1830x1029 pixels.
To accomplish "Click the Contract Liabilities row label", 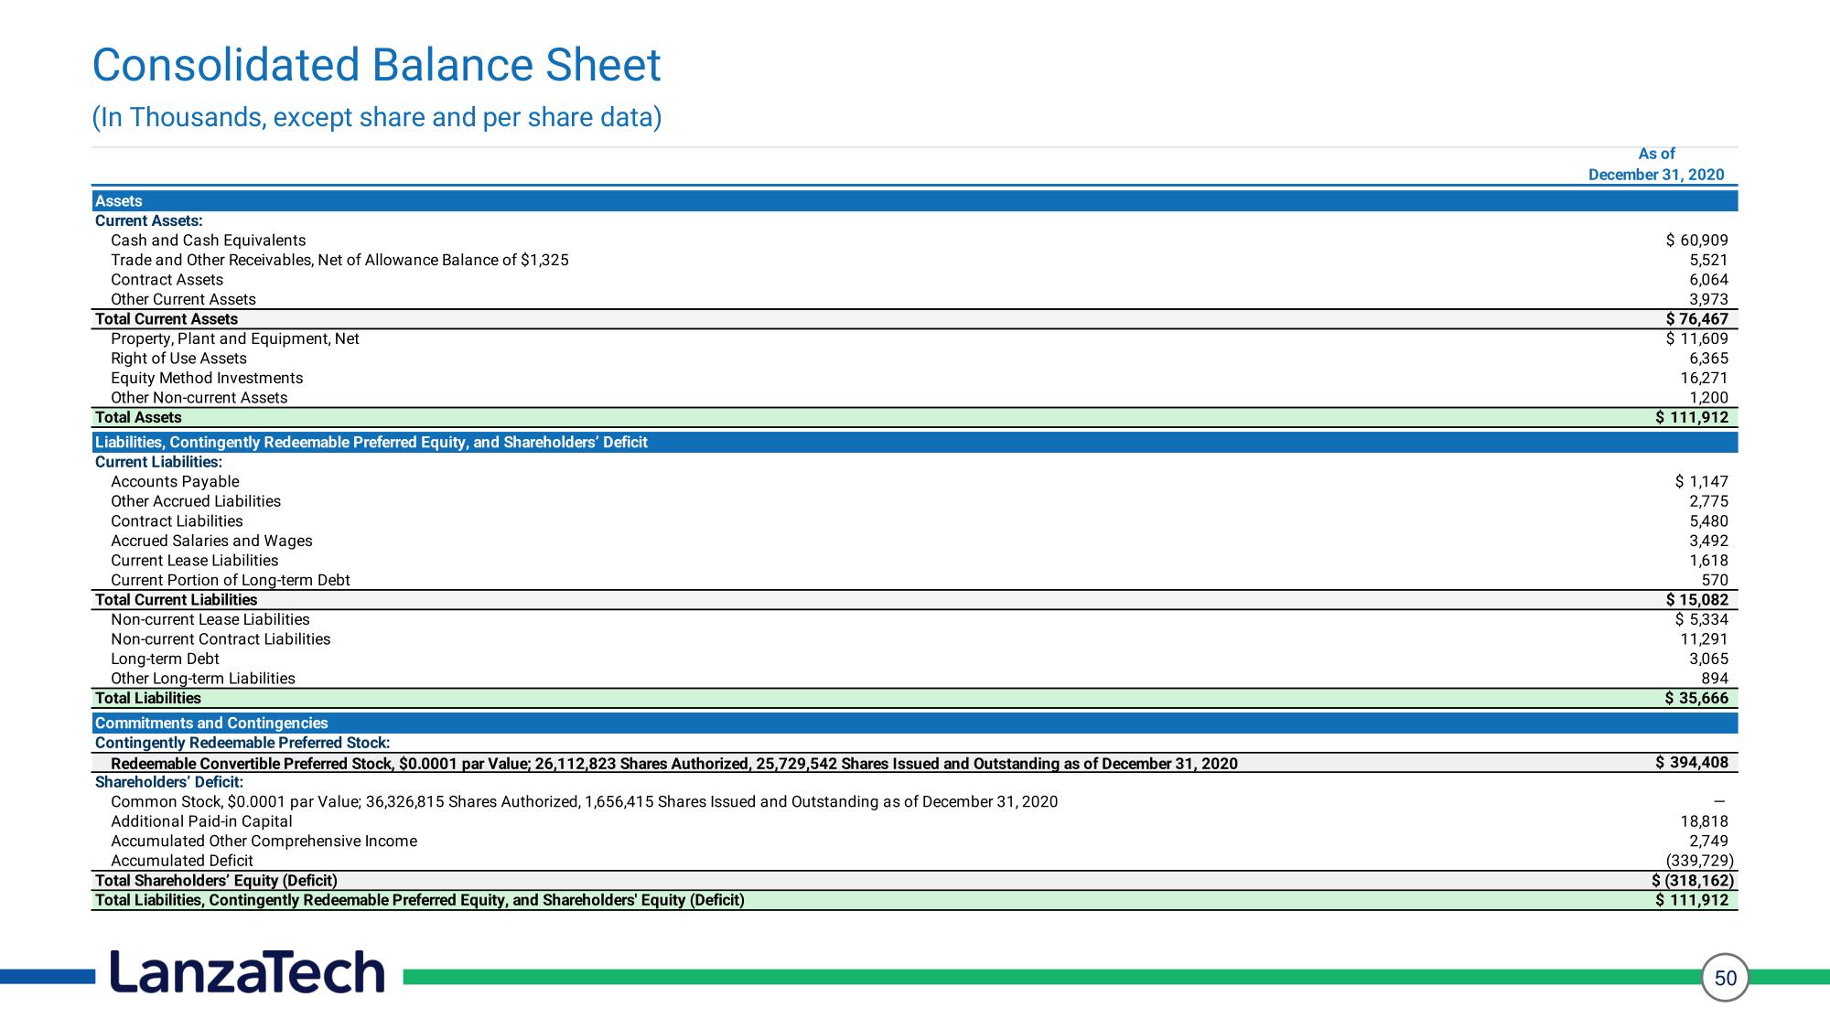I will pos(177,521).
